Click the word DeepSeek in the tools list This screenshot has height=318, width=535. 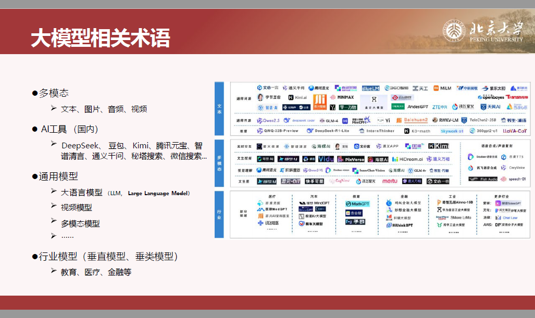click(80, 146)
